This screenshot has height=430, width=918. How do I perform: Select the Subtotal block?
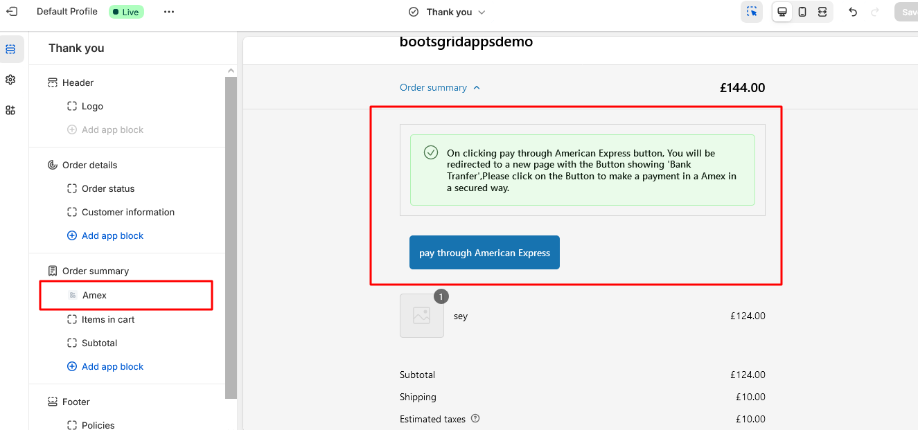point(99,343)
